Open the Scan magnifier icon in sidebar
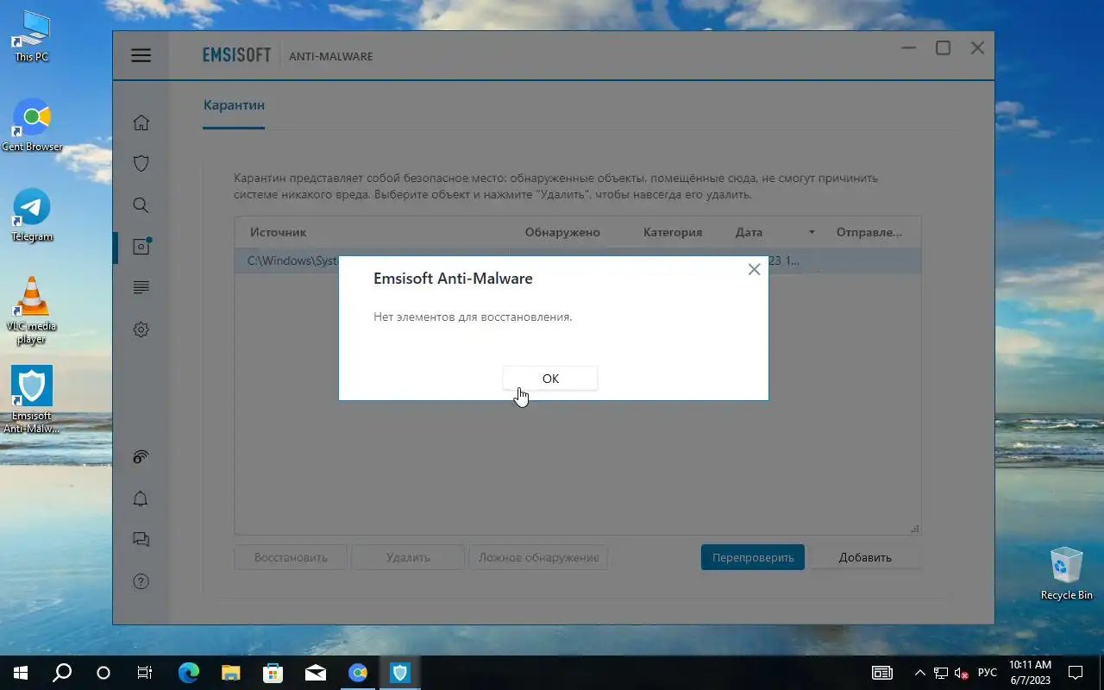The image size is (1104, 690). coord(141,205)
